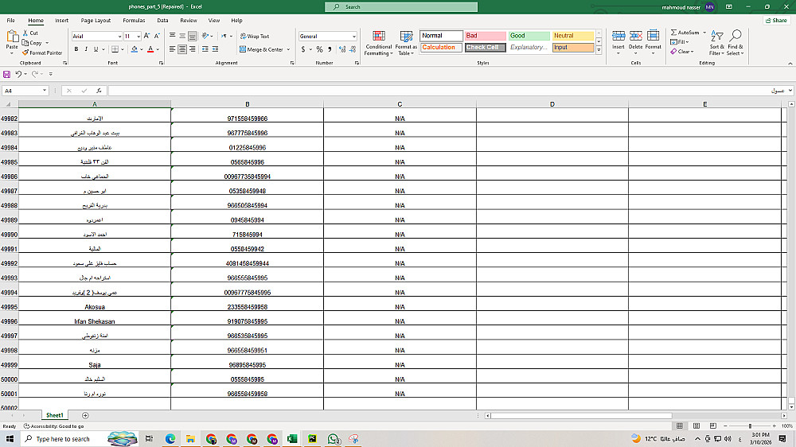Viewport: 796px width, 447px height.
Task: Decrease font size with the smaller A icon
Action: [x=157, y=36]
